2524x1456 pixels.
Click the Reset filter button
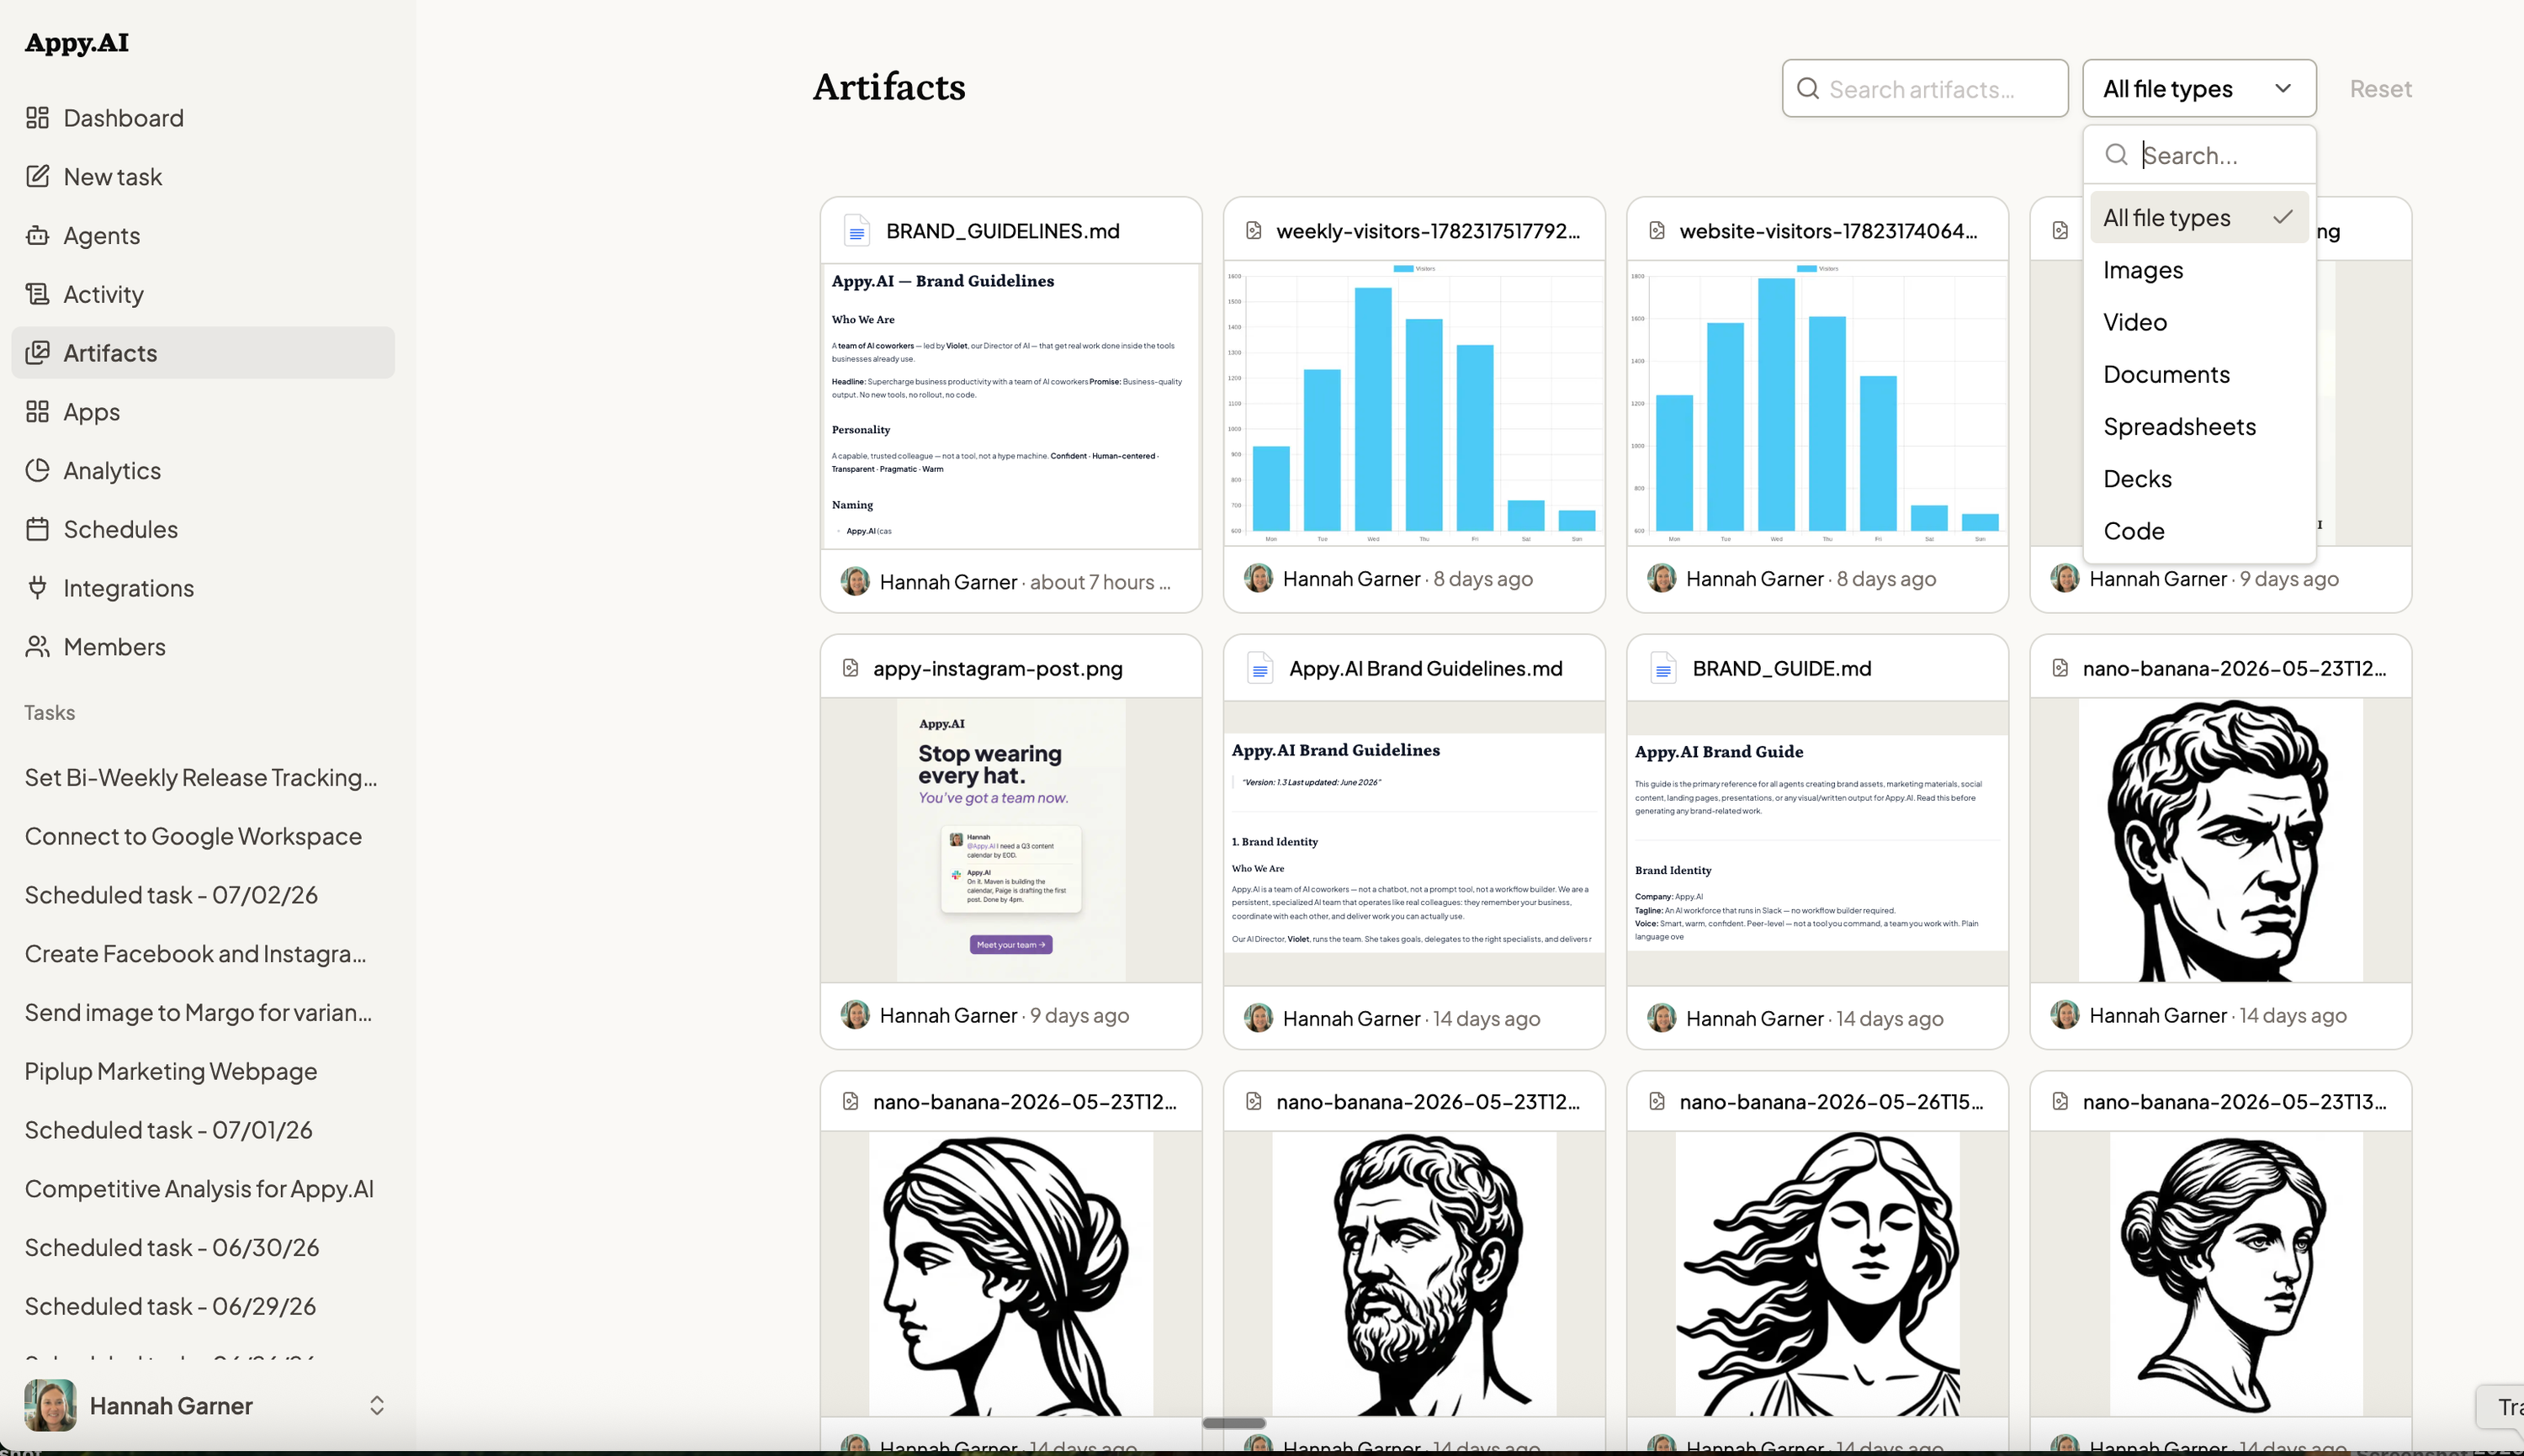2380,89
